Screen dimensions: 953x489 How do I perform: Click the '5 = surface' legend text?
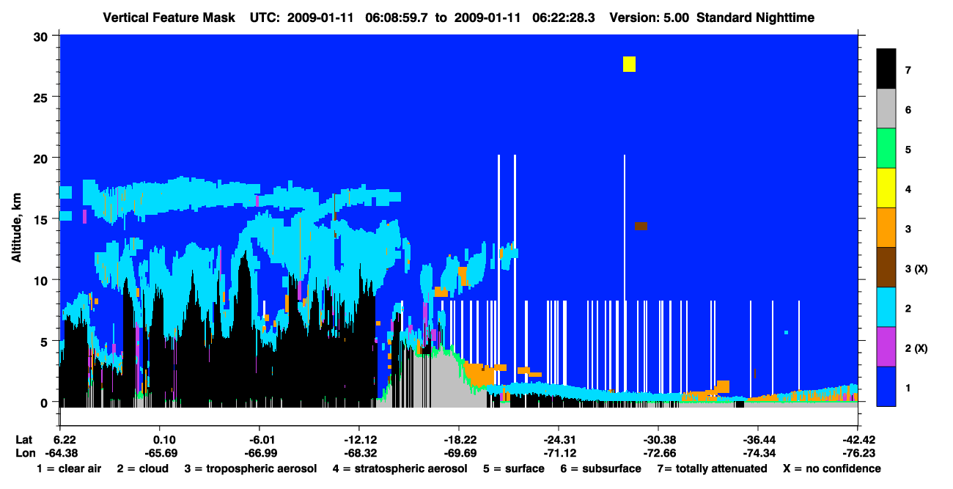(513, 468)
